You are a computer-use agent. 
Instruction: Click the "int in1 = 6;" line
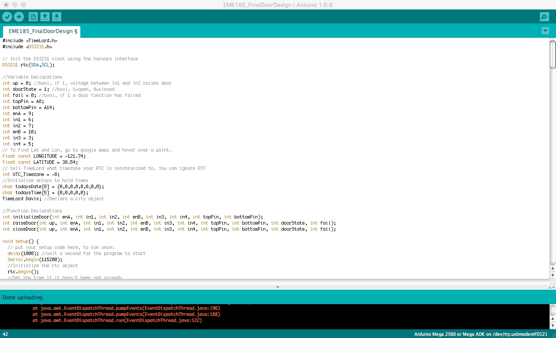coord(18,119)
